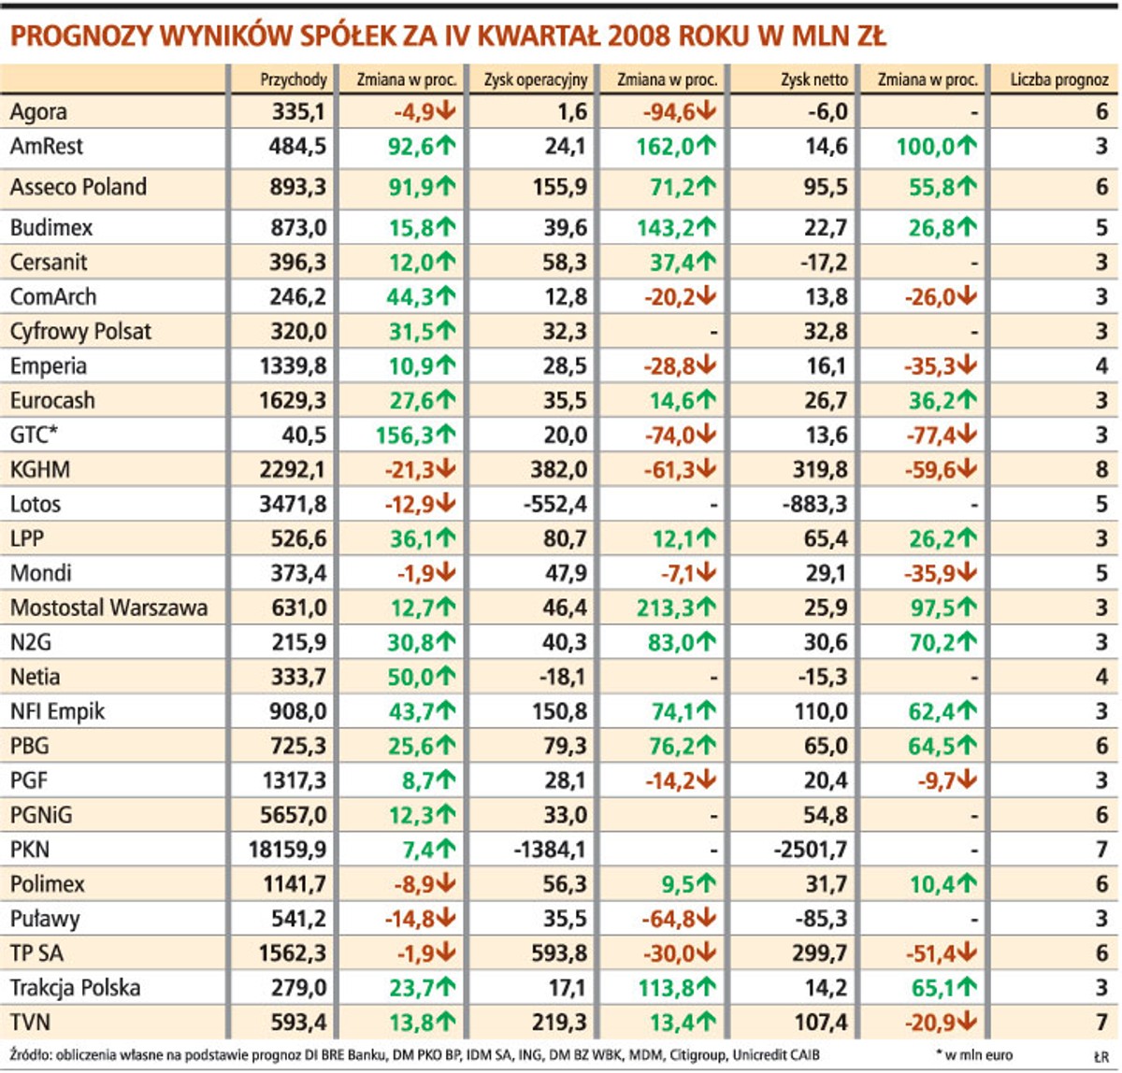
Task: Click PGNiG revenue value 5657,0
Action: [294, 816]
